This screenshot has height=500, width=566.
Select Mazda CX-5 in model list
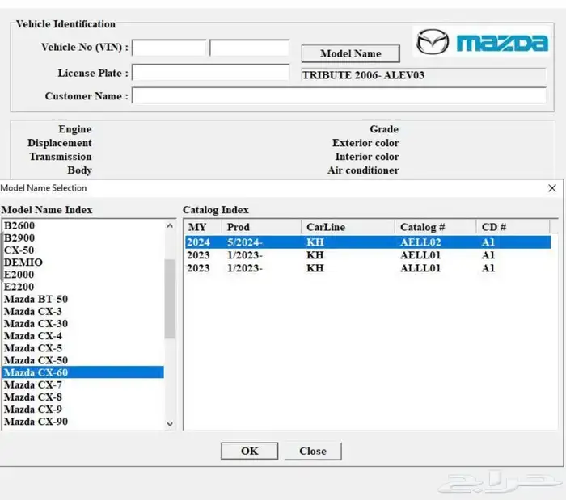[x=32, y=348]
